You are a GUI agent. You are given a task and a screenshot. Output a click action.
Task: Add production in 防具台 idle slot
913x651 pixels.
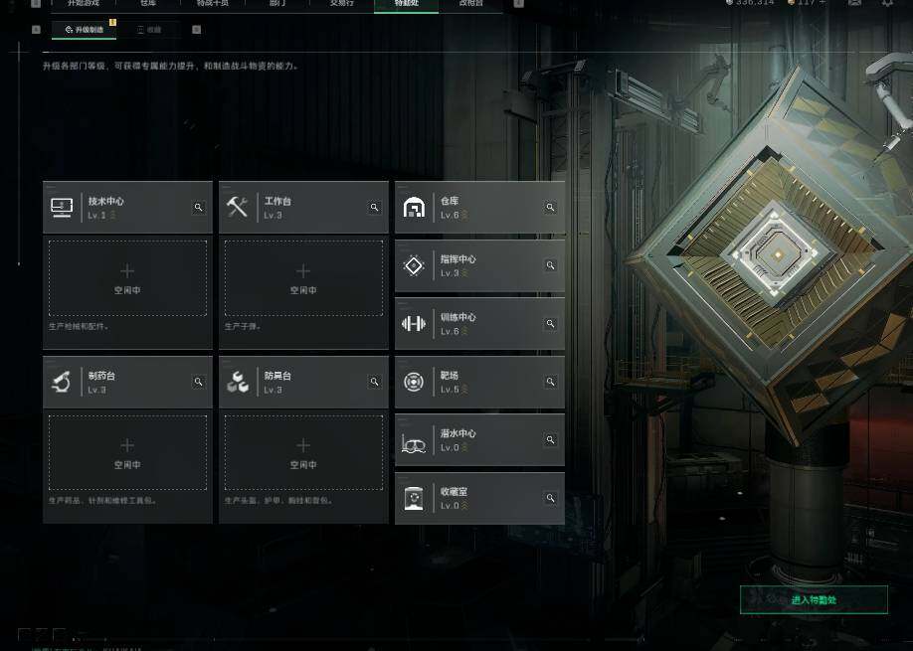coord(303,452)
